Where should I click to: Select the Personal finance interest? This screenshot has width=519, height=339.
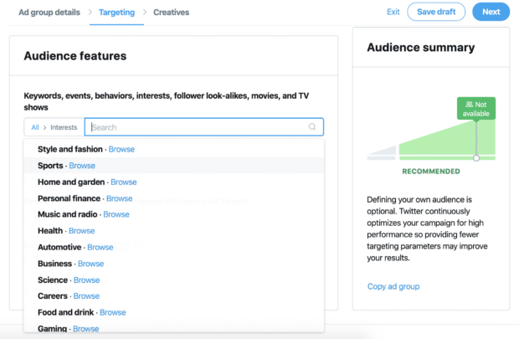(x=69, y=198)
